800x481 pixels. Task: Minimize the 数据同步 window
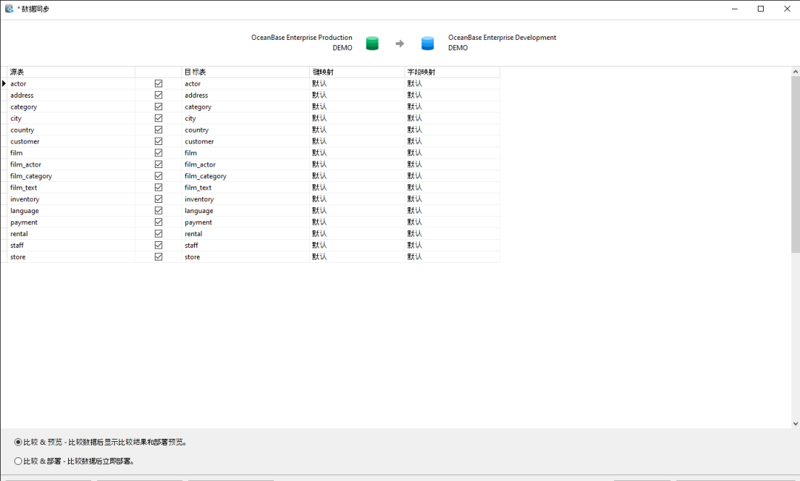(735, 9)
